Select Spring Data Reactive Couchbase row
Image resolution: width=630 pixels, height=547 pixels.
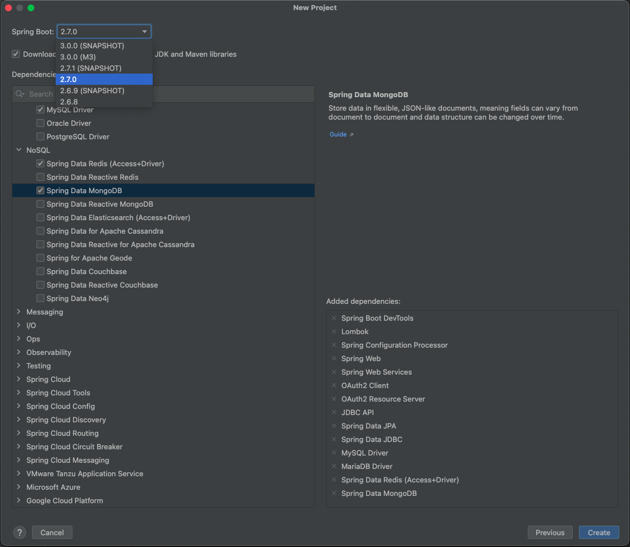click(x=163, y=285)
